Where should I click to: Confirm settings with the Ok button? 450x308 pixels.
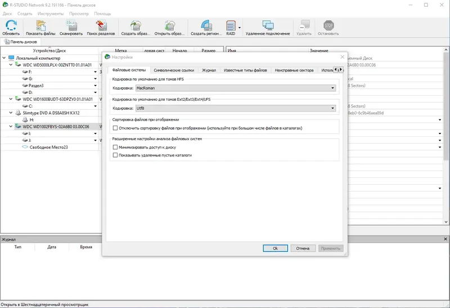(275, 248)
